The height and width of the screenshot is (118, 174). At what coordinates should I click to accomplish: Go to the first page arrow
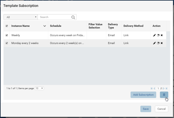point(151,88)
